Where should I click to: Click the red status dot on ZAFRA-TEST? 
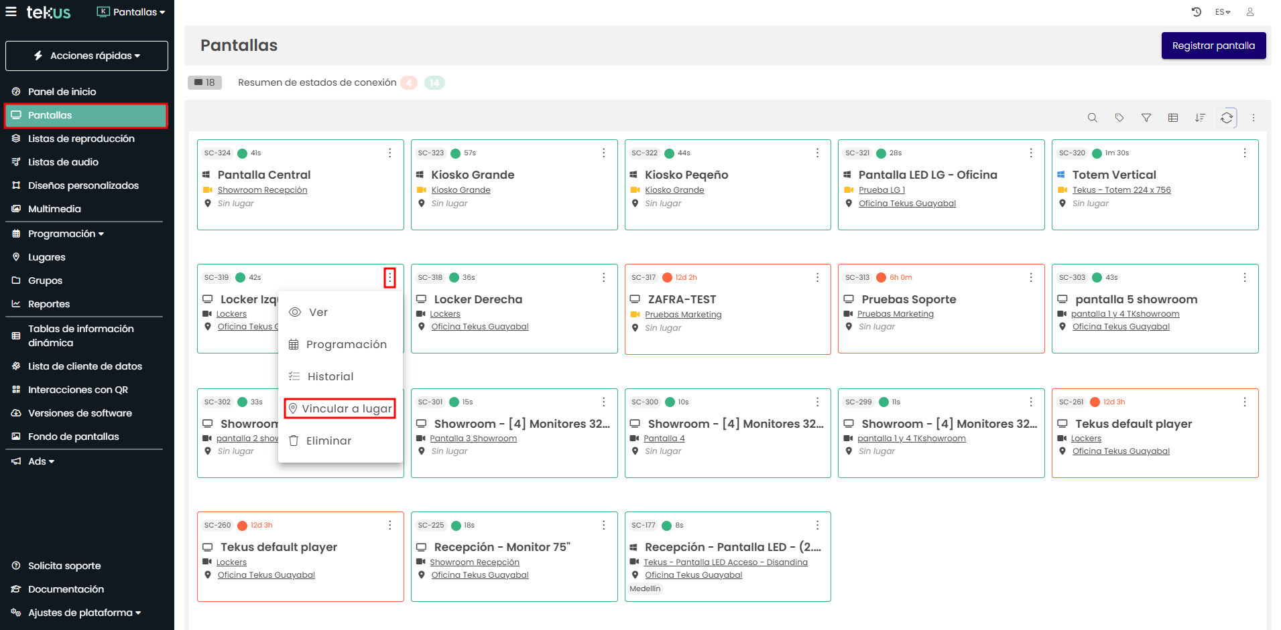click(667, 278)
